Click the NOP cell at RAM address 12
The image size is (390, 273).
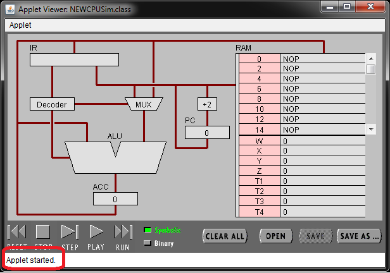click(x=323, y=119)
